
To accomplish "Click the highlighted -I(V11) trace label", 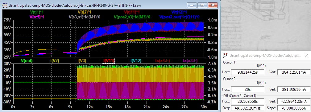I will point(108,61).
